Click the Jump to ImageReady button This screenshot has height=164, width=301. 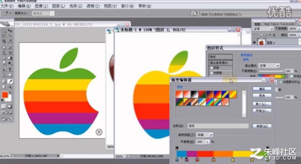pos(7,119)
